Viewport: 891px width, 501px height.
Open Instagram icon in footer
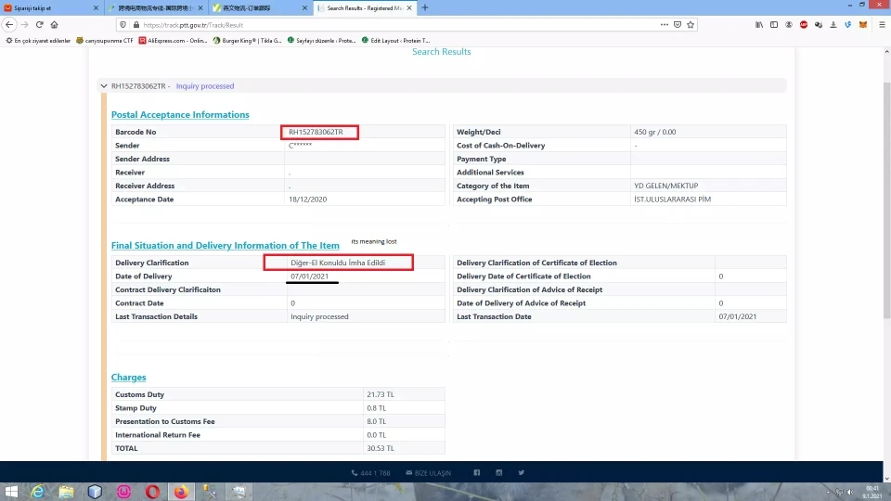click(x=499, y=472)
